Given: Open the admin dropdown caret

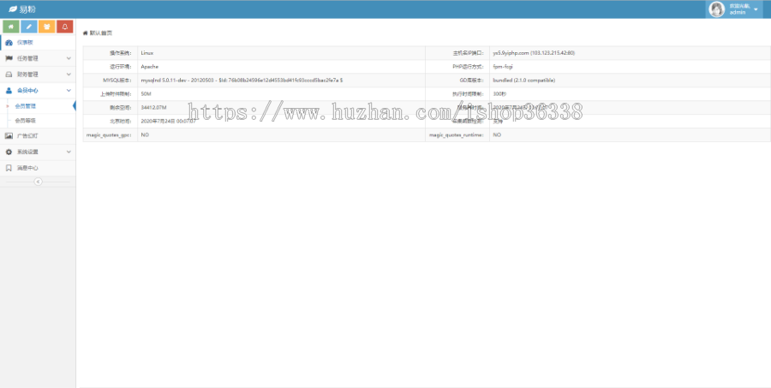Looking at the screenshot, I should (x=756, y=9).
